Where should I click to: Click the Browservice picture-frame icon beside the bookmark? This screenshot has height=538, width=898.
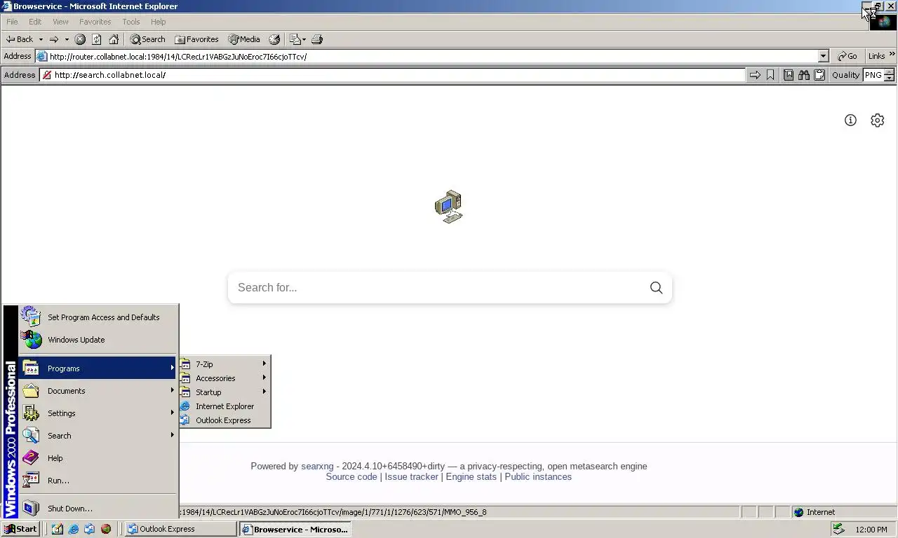pyautogui.click(x=789, y=75)
